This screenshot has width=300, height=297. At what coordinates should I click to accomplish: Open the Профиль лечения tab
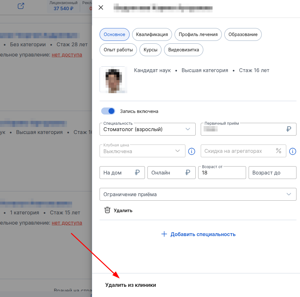tap(198, 34)
